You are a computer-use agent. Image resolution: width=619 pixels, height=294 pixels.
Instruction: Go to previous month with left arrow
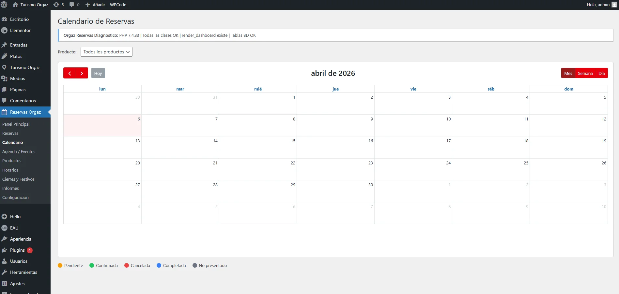(70, 73)
